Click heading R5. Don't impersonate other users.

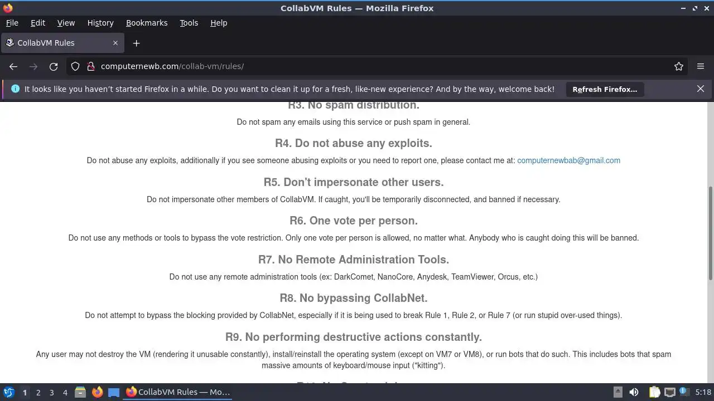pyautogui.click(x=354, y=182)
